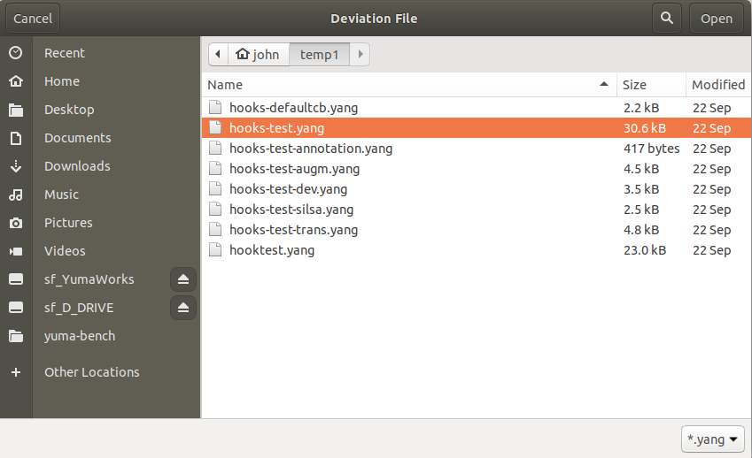This screenshot has width=752, height=458.
Task: Click the Recent clock icon in sidebar
Action: point(15,53)
